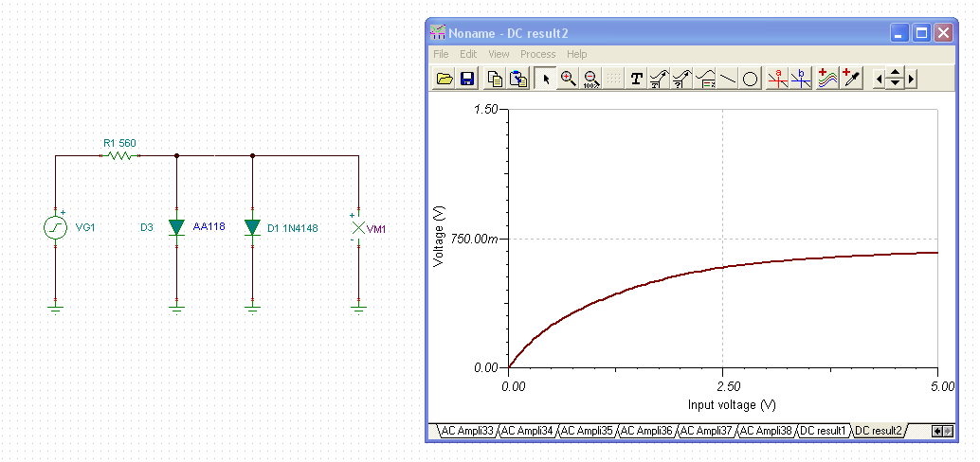Click the Paste clipboard icon

pyautogui.click(x=518, y=79)
